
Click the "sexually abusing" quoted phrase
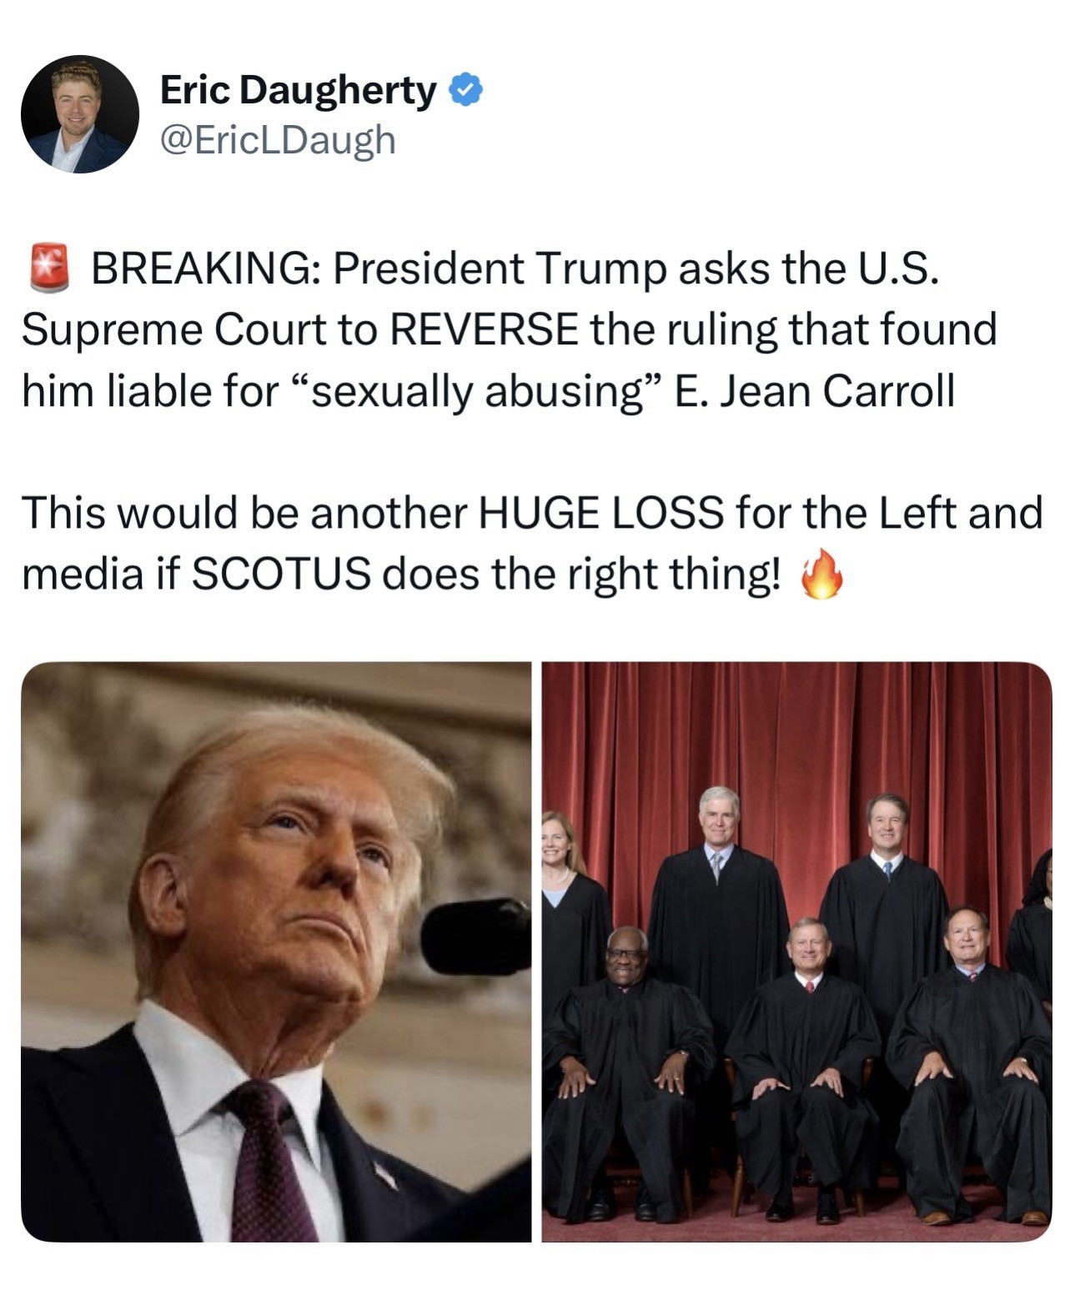(477, 392)
